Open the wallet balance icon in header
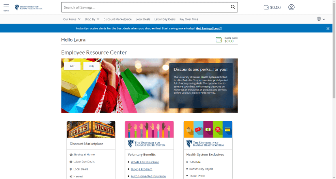This screenshot has width=336, height=179. click(x=266, y=7)
